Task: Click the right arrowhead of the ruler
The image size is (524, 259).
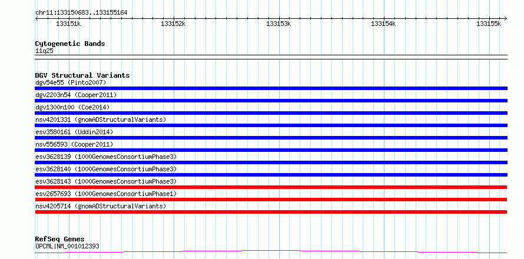Action: click(x=506, y=18)
